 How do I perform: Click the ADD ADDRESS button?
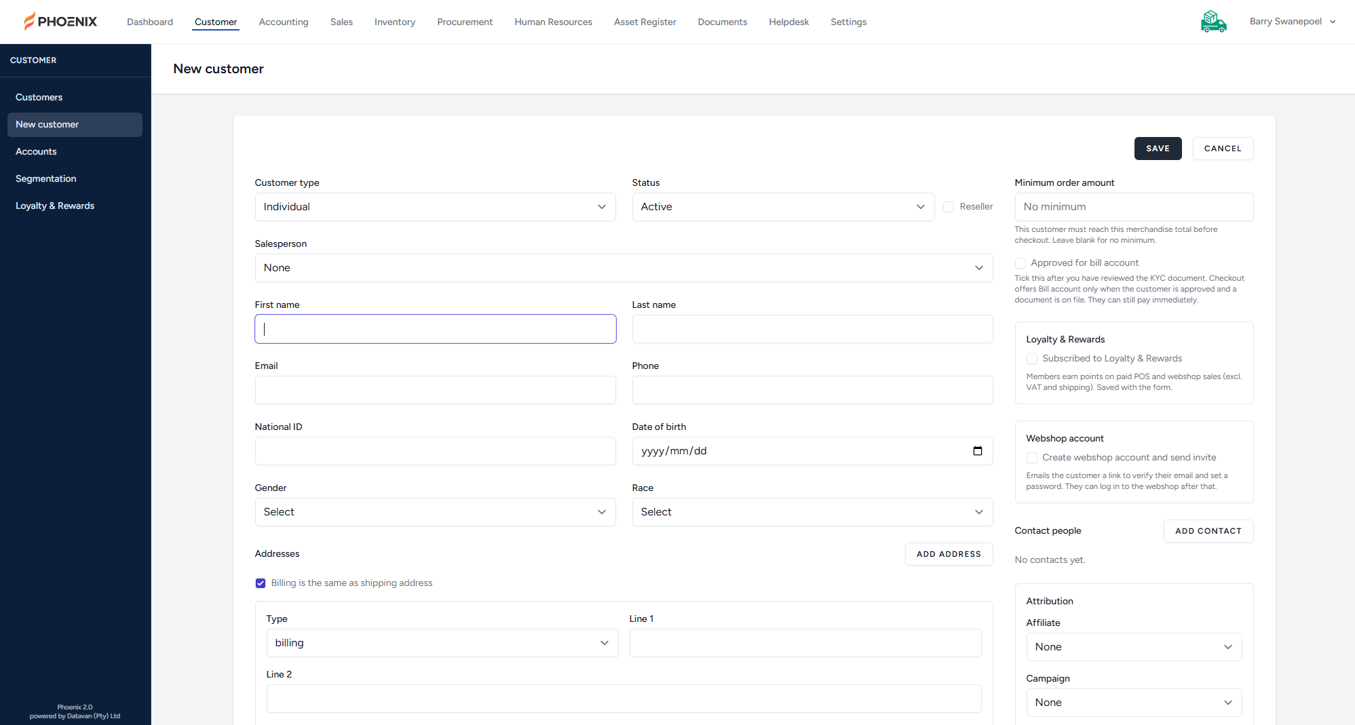[949, 554]
